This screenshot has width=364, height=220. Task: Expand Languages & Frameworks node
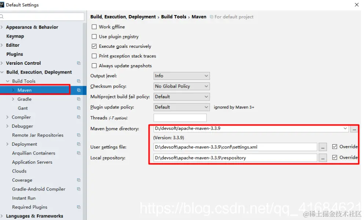coord(1,216)
